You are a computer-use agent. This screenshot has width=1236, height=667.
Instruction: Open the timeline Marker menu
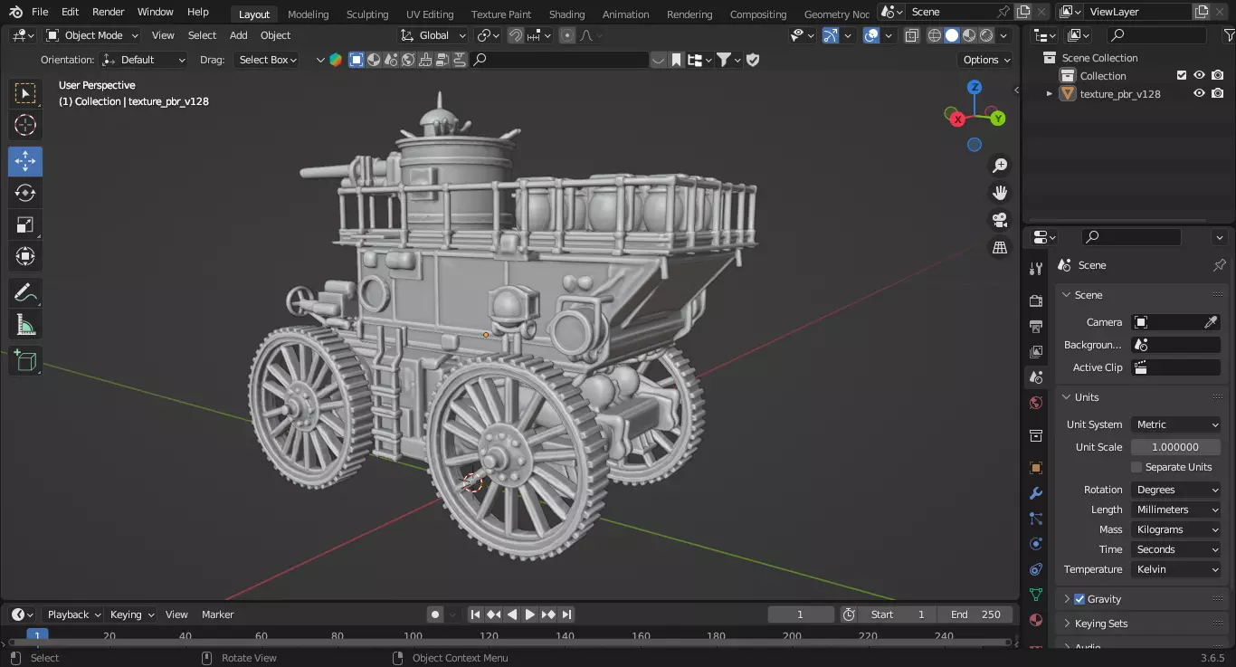217,615
